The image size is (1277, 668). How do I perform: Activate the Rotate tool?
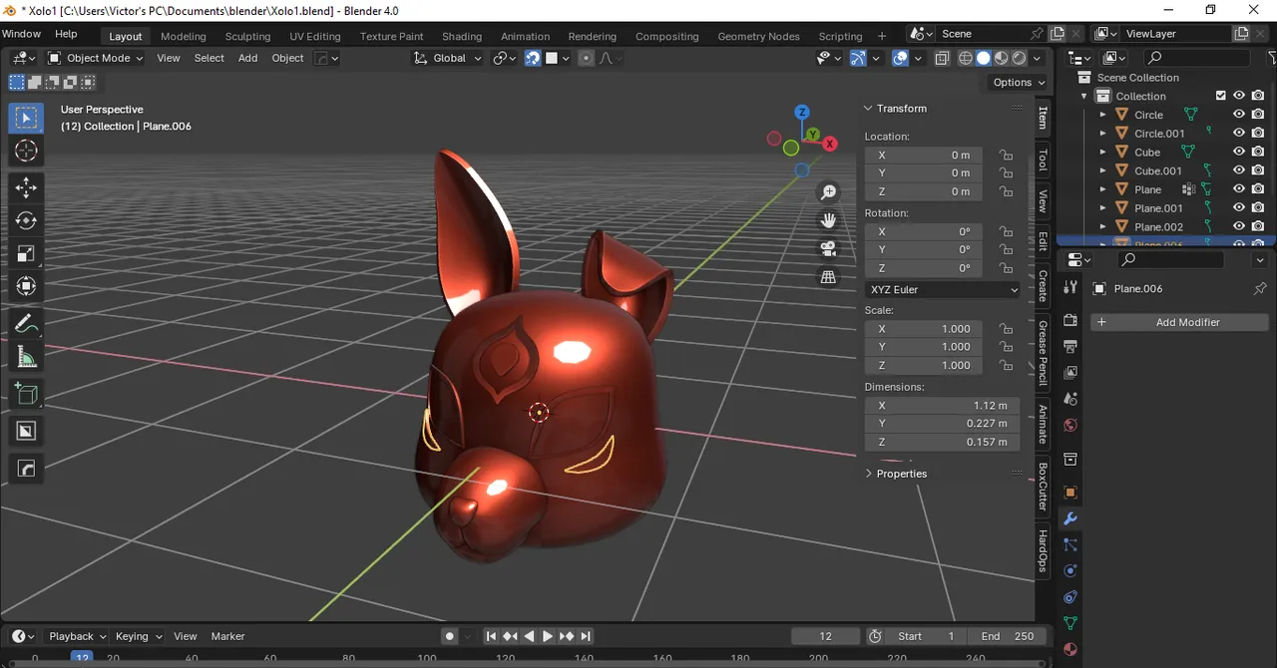click(26, 220)
